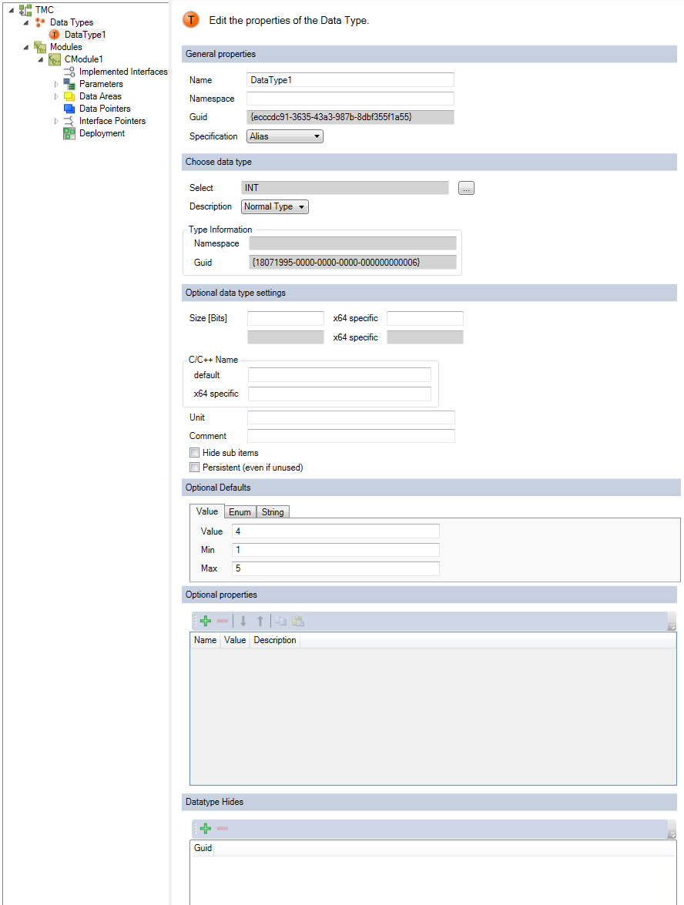
Task: Click the Max field containing 5
Action: coord(336,568)
